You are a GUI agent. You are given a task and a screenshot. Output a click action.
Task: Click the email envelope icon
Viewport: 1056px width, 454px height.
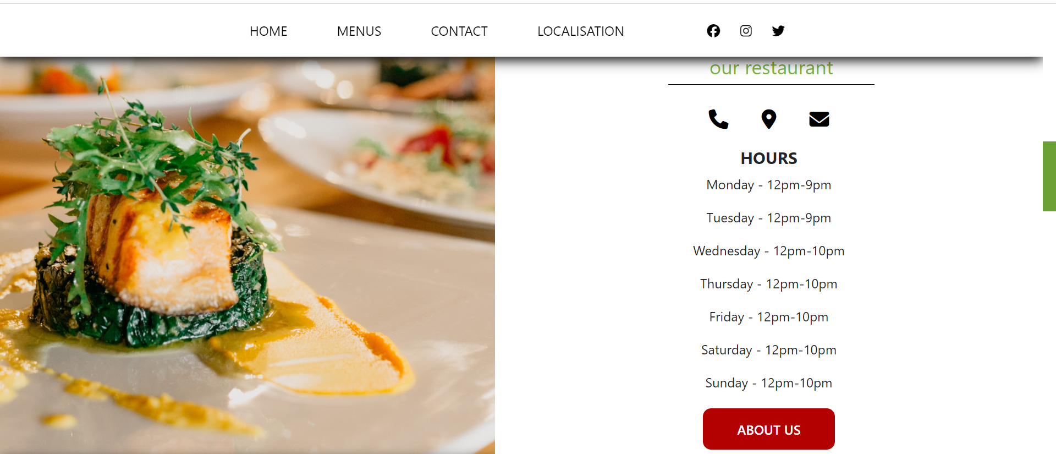(x=819, y=119)
